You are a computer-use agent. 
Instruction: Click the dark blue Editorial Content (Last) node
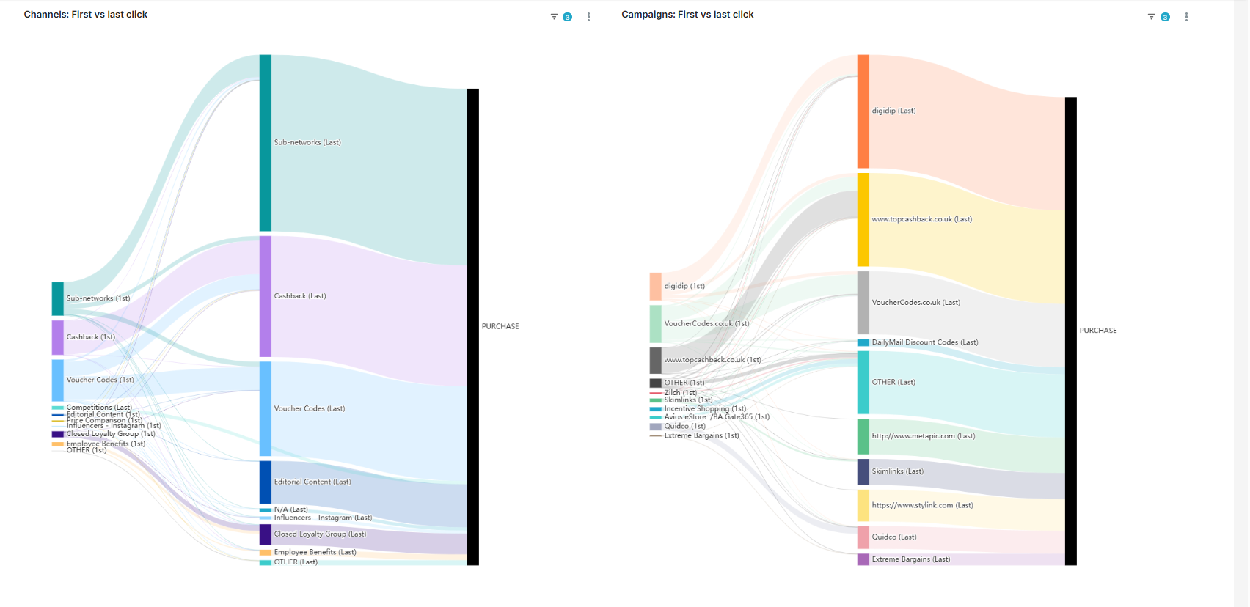point(265,482)
